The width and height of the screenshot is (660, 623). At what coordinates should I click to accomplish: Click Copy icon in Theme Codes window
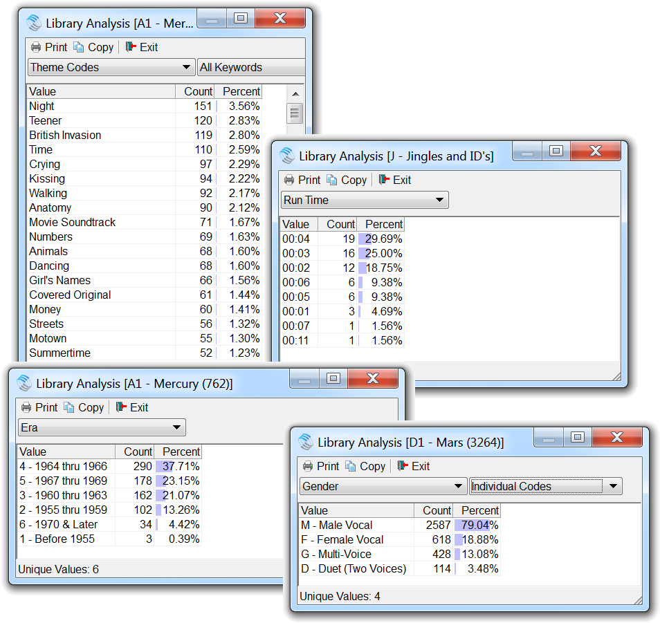79,47
